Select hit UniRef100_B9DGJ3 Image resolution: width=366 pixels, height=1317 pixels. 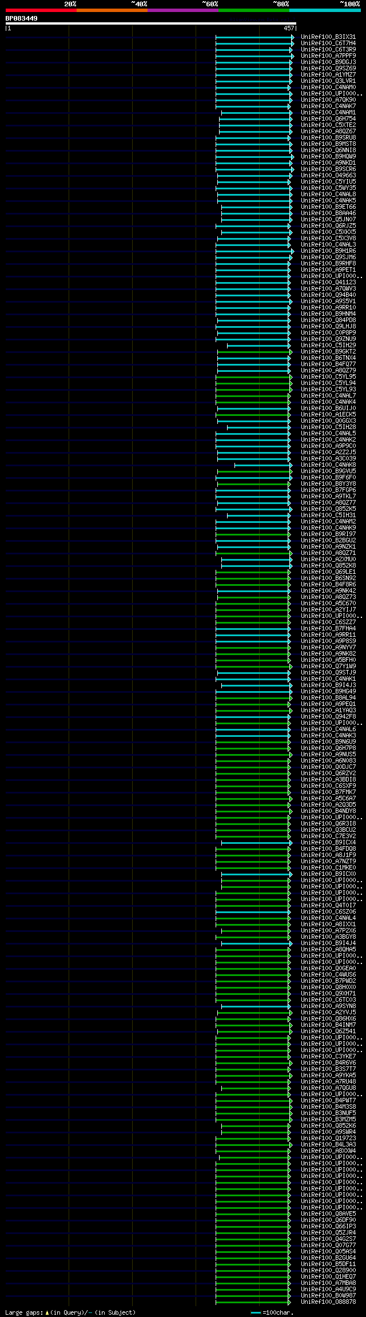[328, 62]
